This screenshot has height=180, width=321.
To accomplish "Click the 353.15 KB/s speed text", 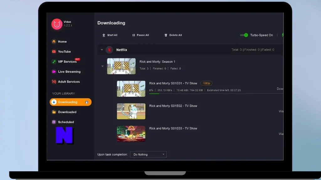I will tap(165, 90).
